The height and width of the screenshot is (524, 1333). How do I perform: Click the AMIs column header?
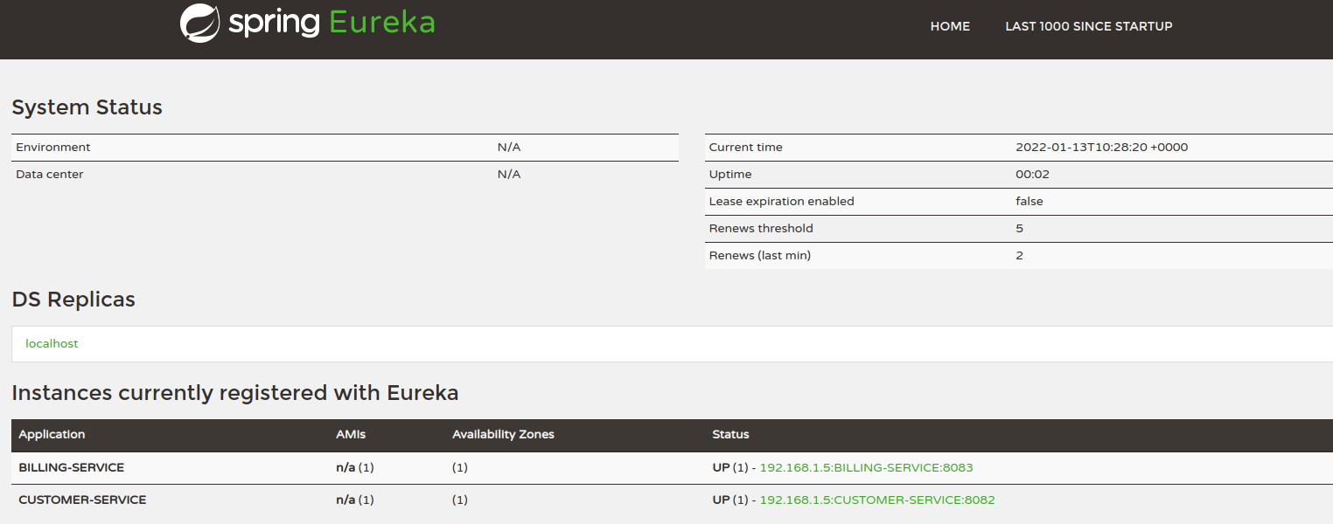351,435
